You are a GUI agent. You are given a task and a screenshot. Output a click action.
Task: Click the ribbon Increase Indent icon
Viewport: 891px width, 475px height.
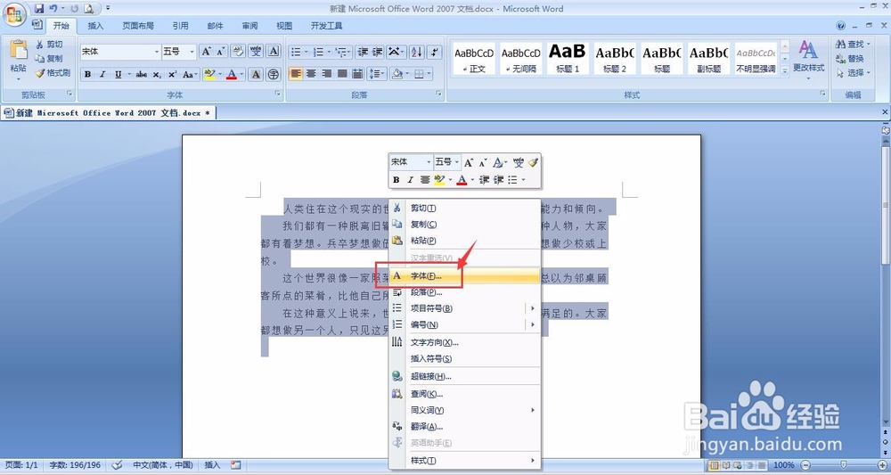tap(377, 52)
